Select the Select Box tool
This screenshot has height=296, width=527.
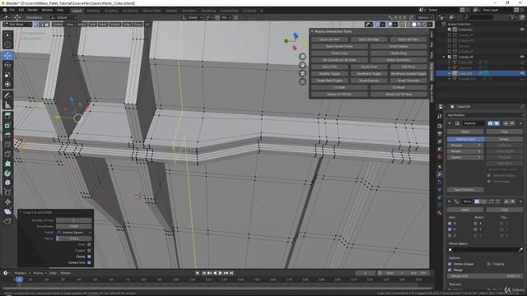tap(7, 35)
